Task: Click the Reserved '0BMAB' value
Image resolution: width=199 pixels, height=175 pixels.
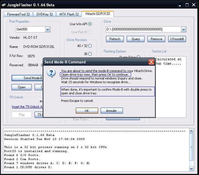Action: tap(33, 65)
